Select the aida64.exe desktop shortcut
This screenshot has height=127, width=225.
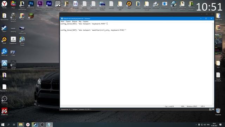[x=4, y=111]
